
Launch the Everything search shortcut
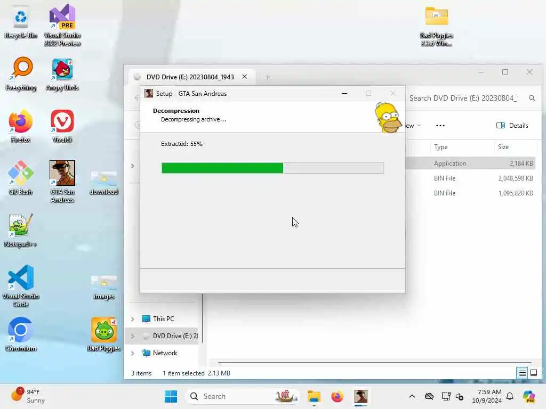tap(21, 73)
